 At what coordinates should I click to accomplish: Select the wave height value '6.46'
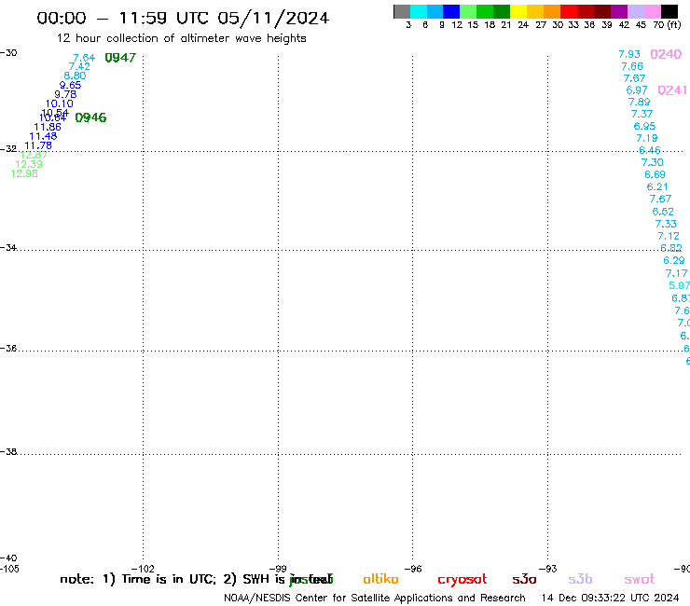650,150
